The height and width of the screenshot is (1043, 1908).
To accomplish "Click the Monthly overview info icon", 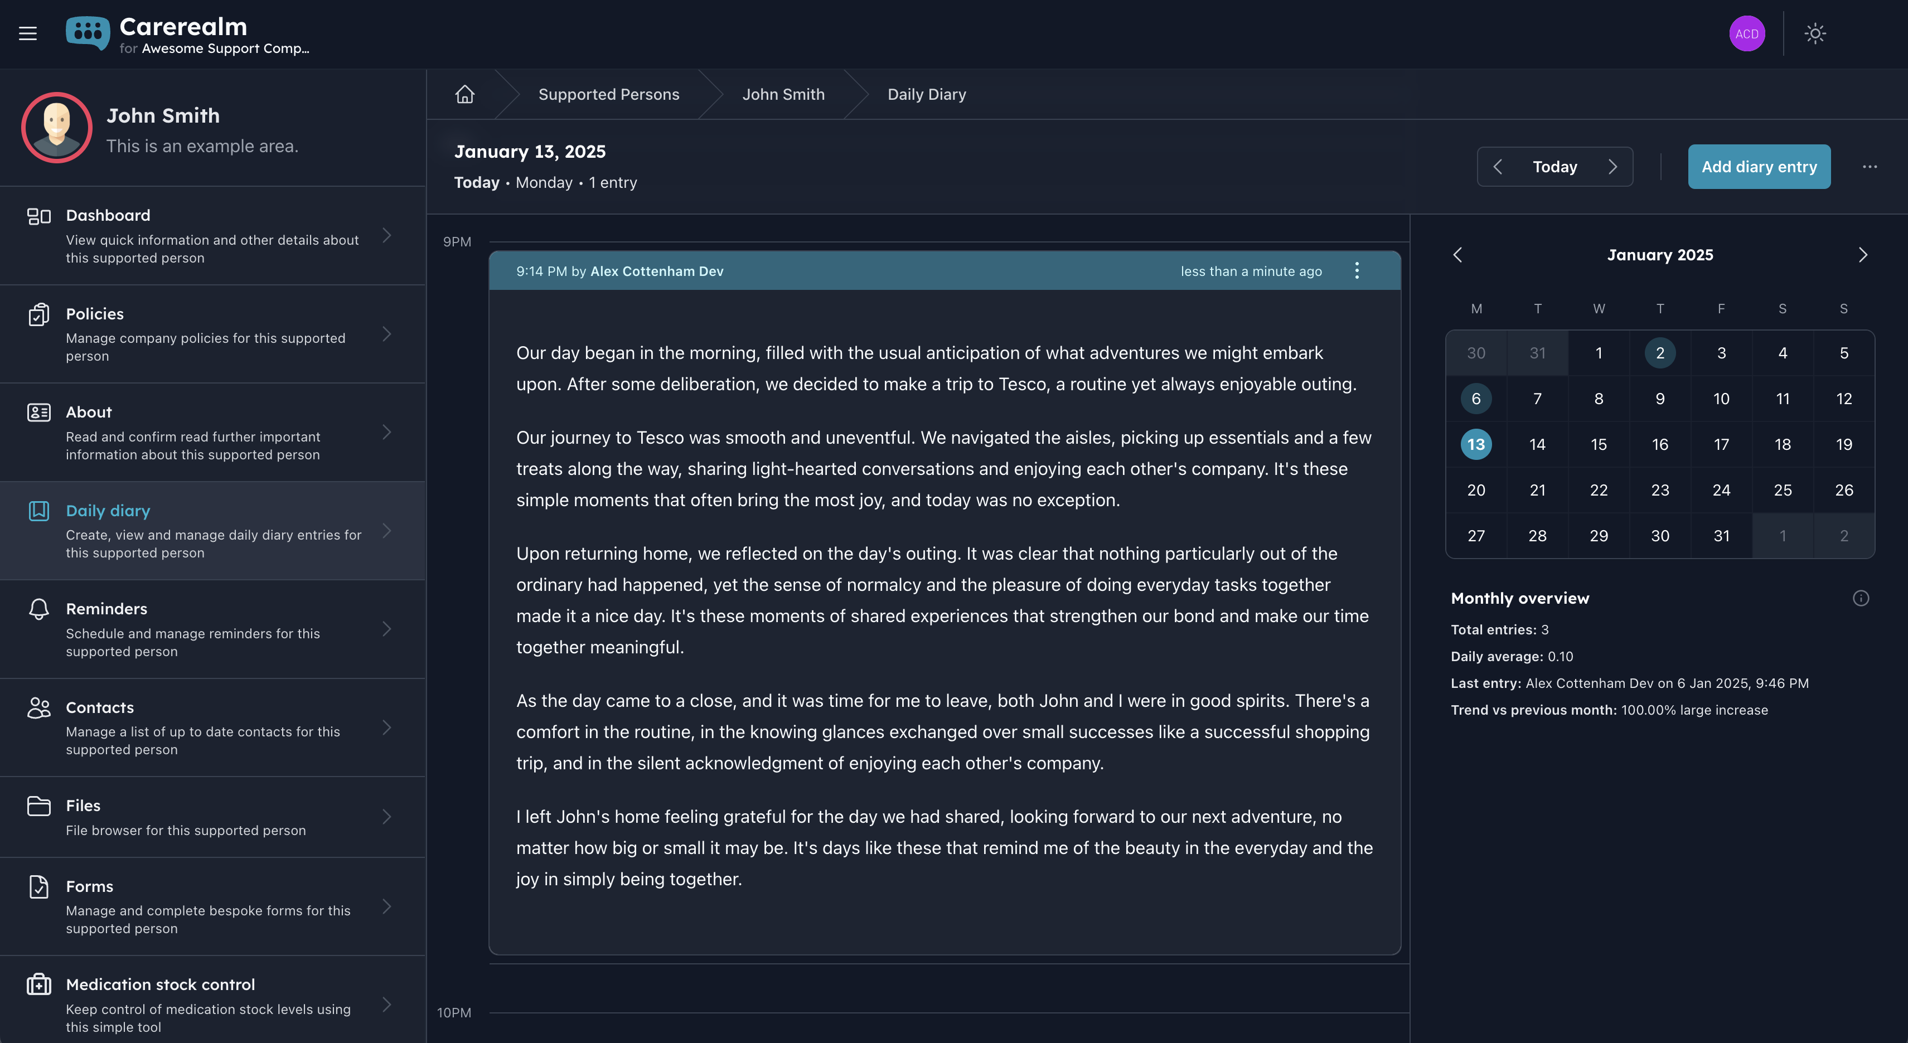I will (1861, 598).
